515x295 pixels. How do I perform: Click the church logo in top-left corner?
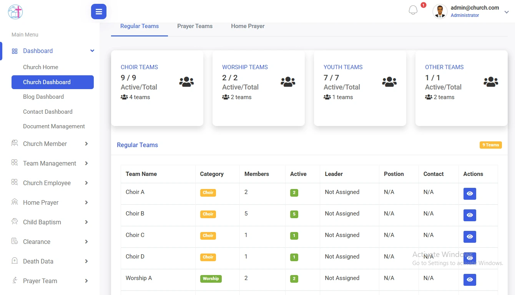15,12
